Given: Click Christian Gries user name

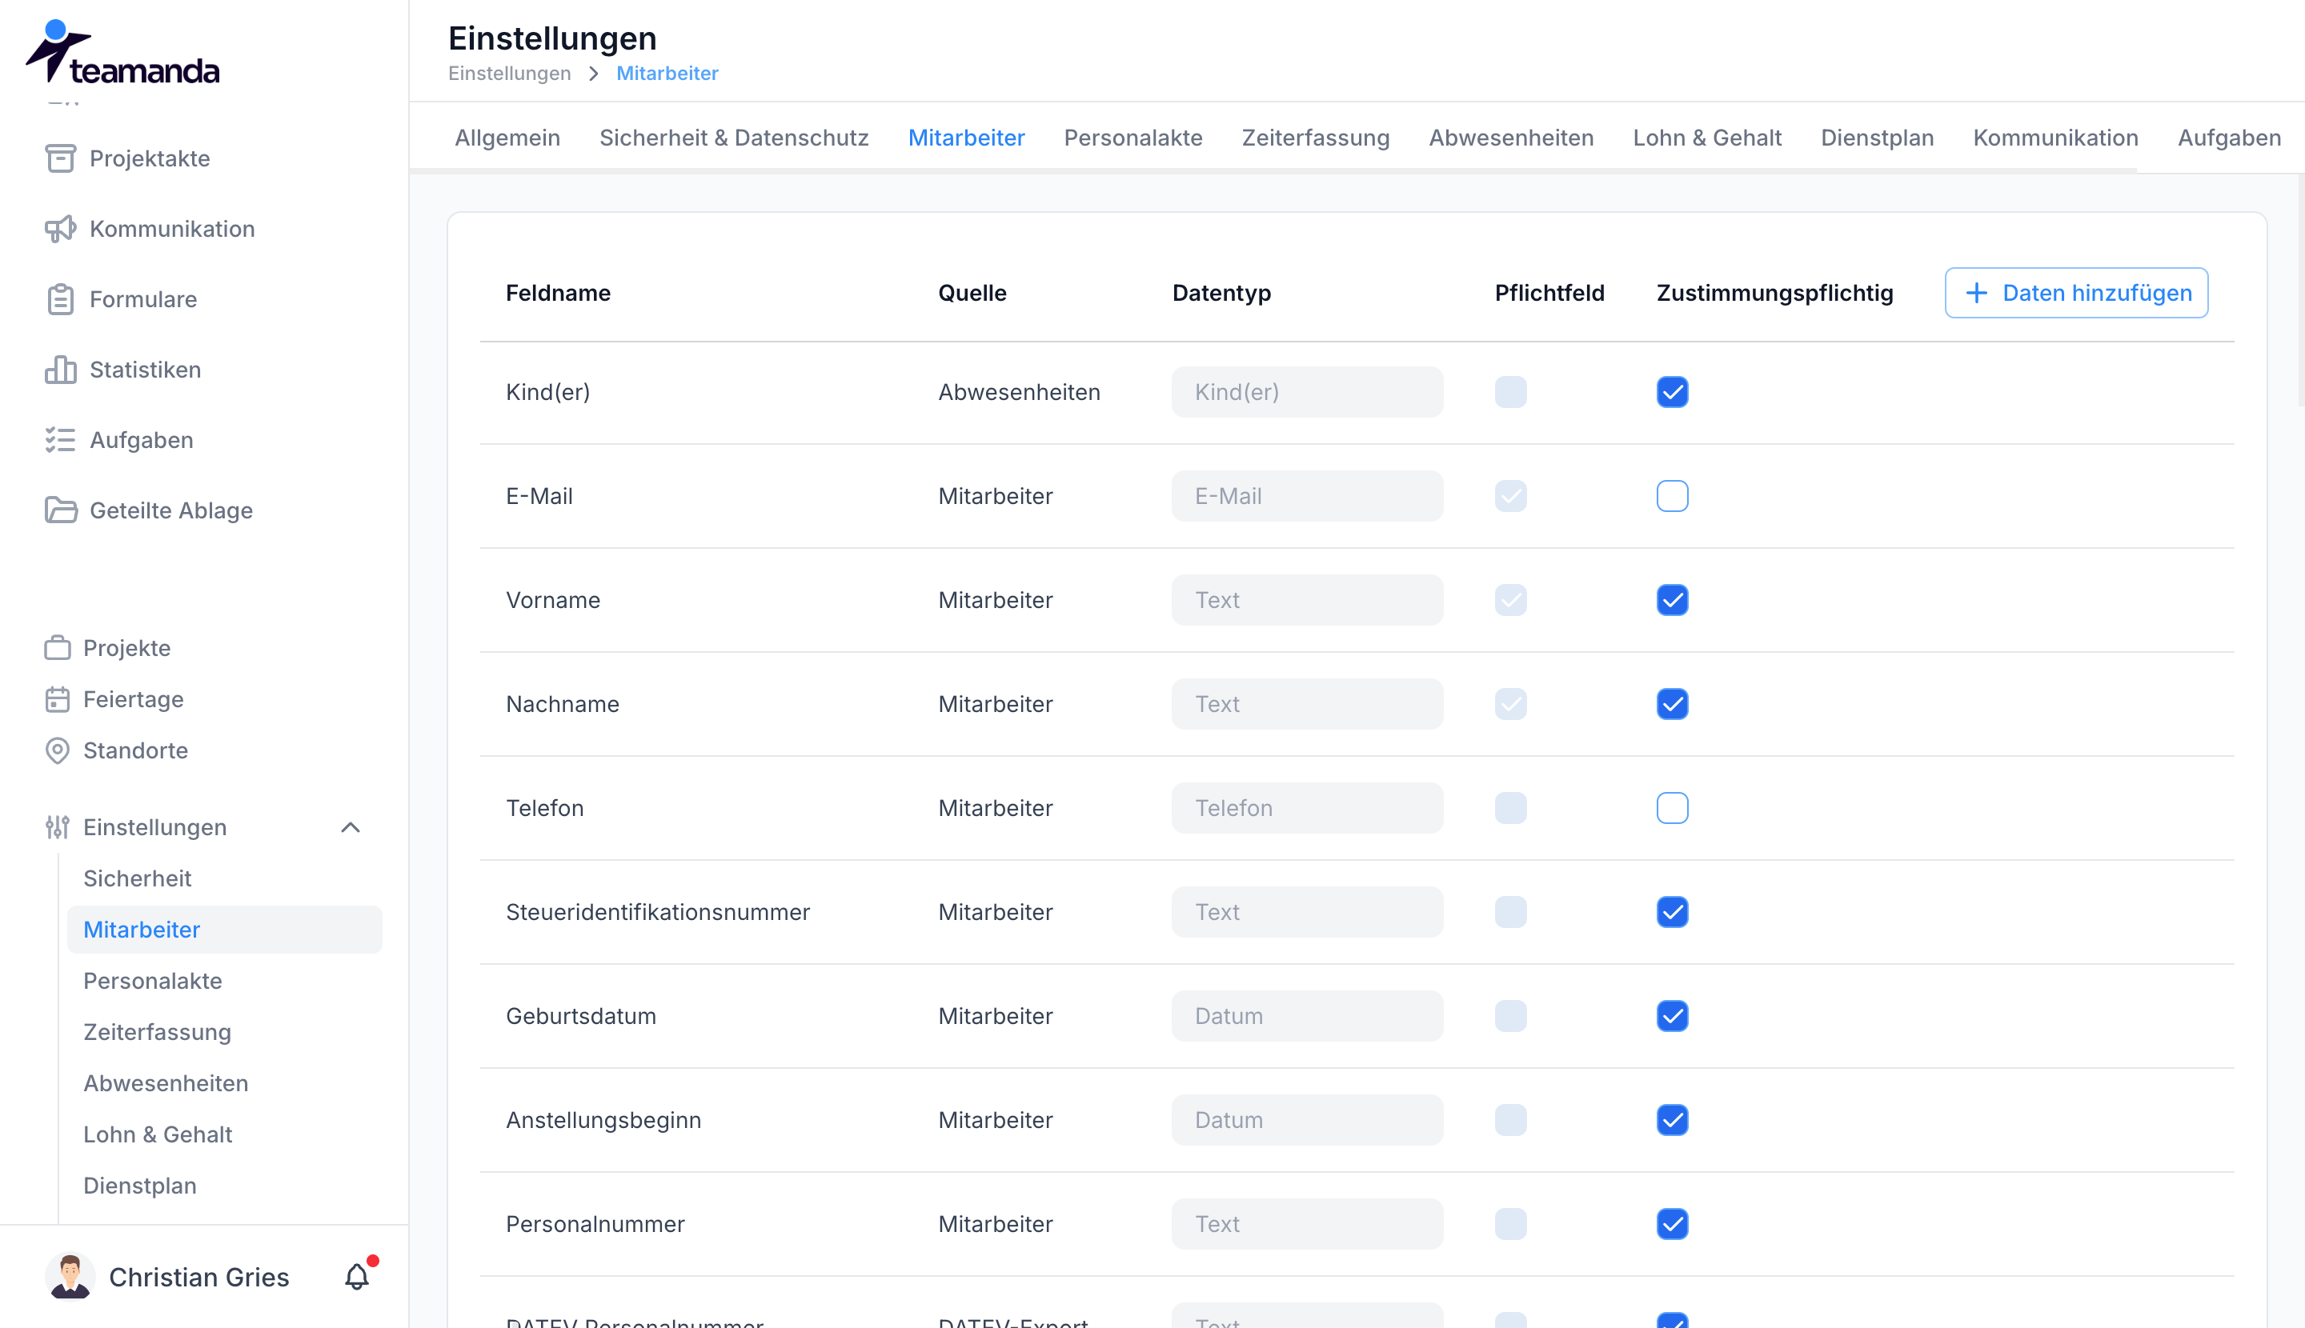Looking at the screenshot, I should click(199, 1276).
